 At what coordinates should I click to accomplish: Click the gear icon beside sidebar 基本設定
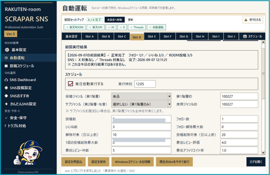tap(7, 50)
